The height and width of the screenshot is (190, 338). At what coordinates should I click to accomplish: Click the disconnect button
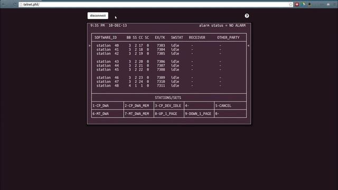pyautogui.click(x=98, y=16)
